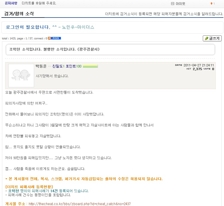
Task: Click post title 조학천 소식입니다
Action: click(54, 49)
